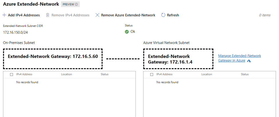
Task: Click the Azure Extended-Network page title
Action: click(x=31, y=4)
